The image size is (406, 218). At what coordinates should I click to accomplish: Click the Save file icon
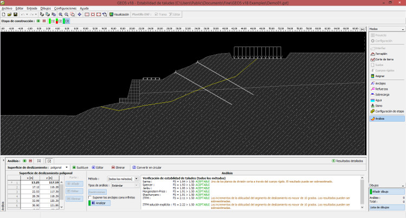[16, 15]
